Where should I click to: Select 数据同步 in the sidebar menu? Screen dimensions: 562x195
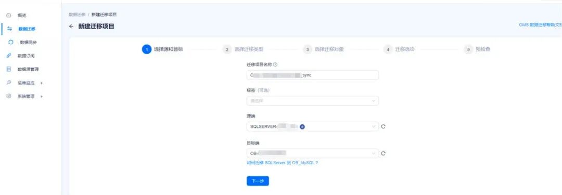pos(28,42)
